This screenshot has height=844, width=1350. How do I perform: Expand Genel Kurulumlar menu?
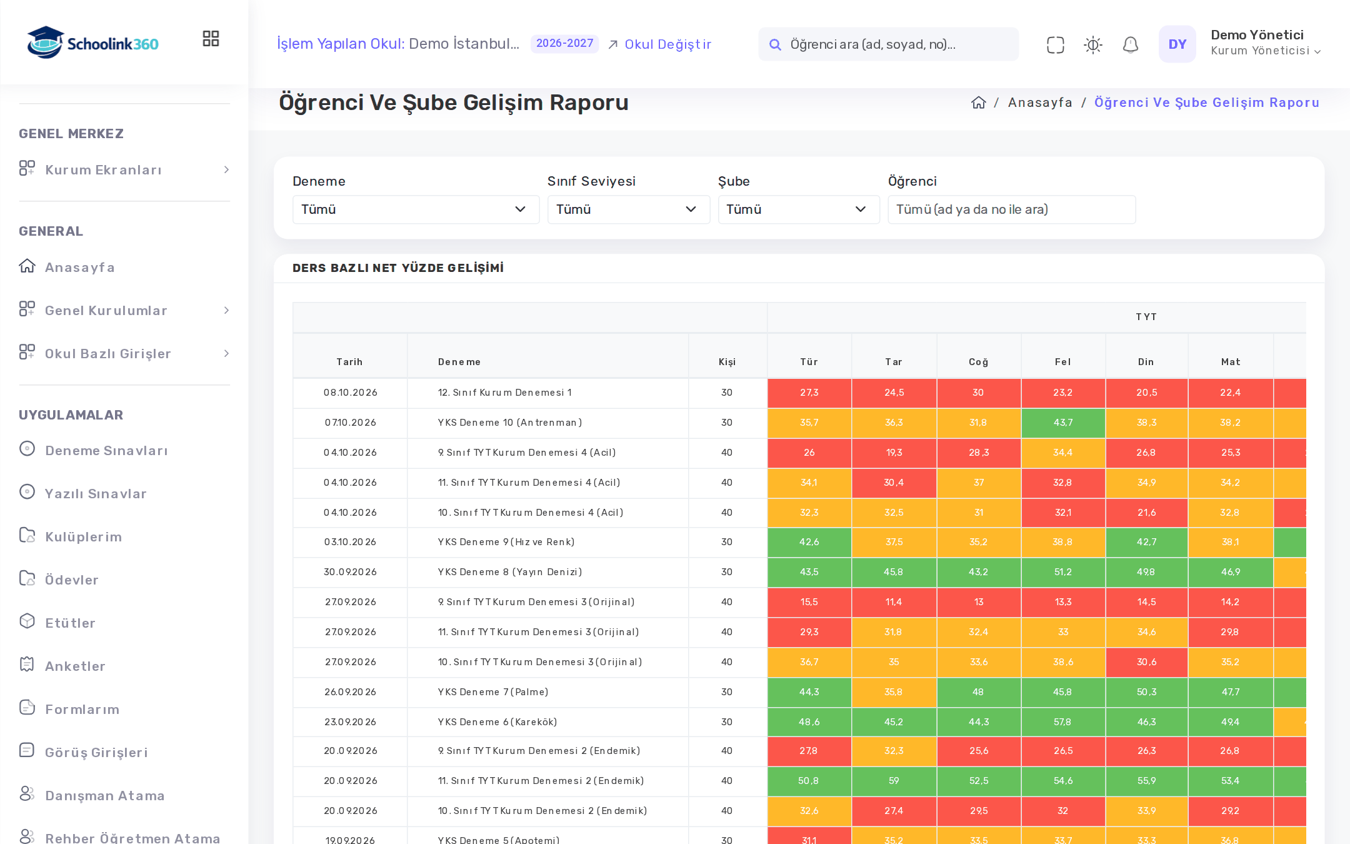124,310
